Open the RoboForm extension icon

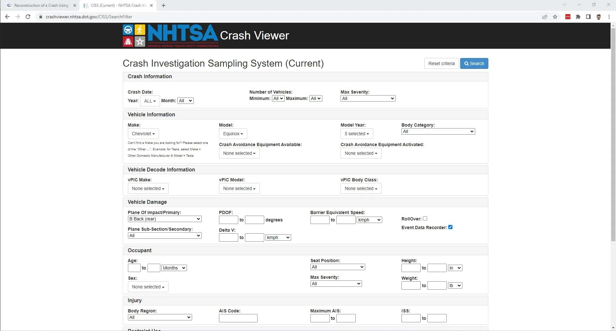[568, 17]
